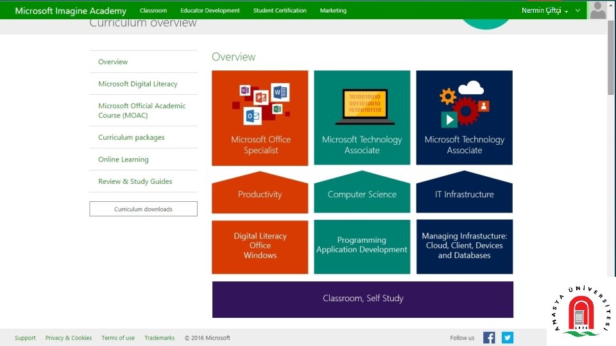Click the Curriculum overview page title
This screenshot has width=616, height=346.
[142, 23]
